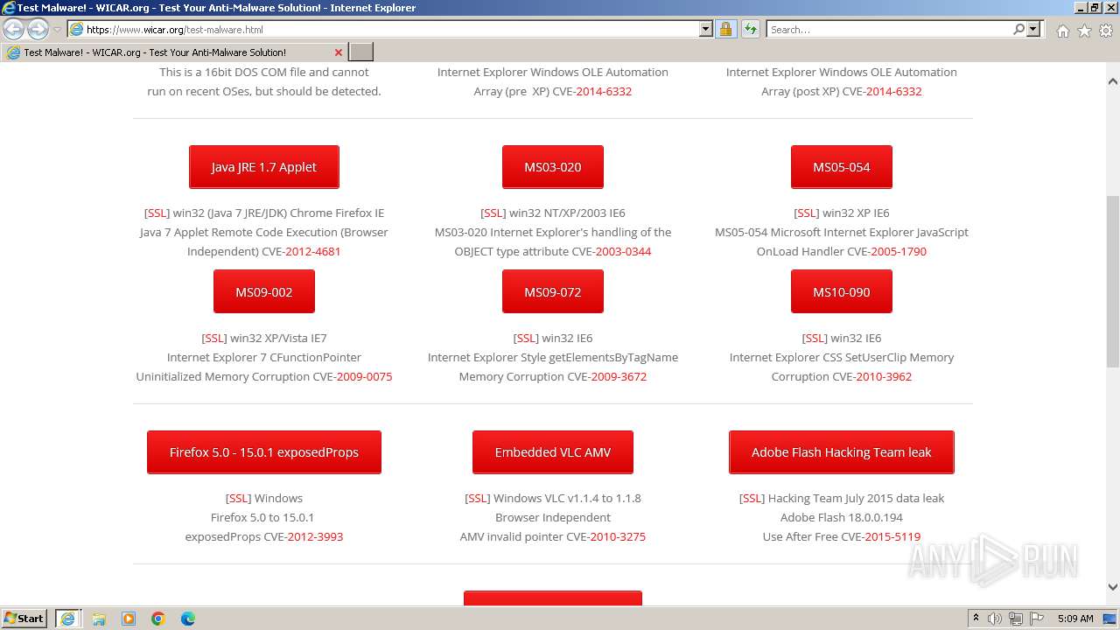The height and width of the screenshot is (630, 1120).
Task: Click SSL link under MS10-090
Action: 815,338
